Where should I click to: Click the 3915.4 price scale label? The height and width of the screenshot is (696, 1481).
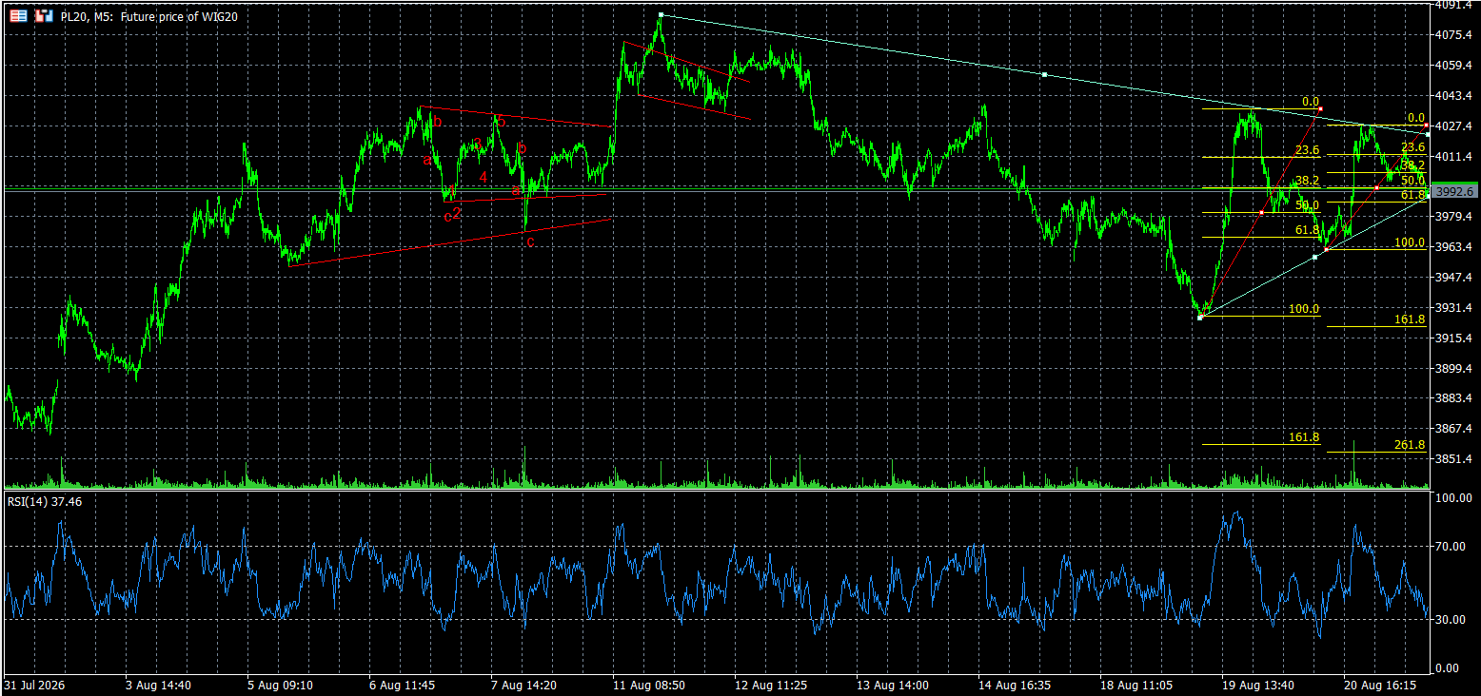tap(1452, 338)
